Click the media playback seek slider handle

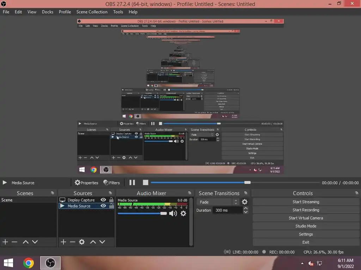click(x=247, y=182)
